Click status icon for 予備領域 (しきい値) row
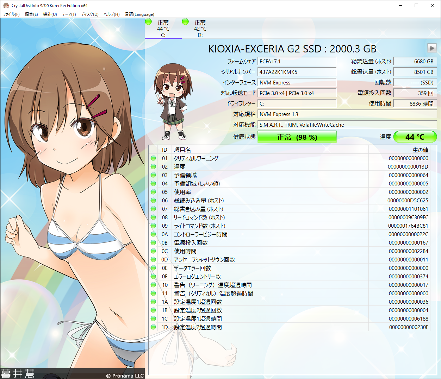 tap(153, 183)
